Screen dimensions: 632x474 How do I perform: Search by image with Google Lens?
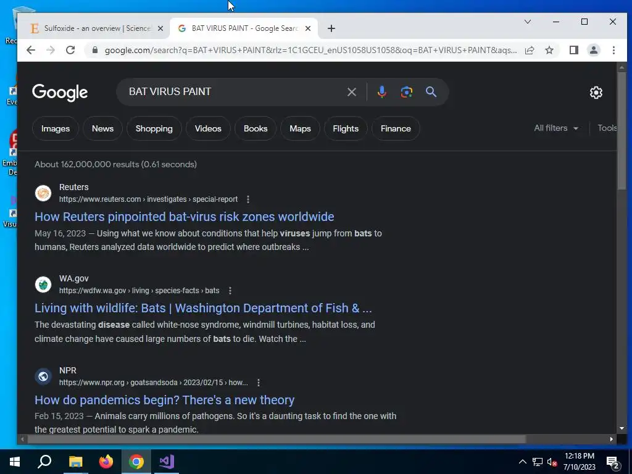(406, 92)
